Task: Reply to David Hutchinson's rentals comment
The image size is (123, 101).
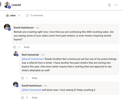Action: tap(27, 47)
